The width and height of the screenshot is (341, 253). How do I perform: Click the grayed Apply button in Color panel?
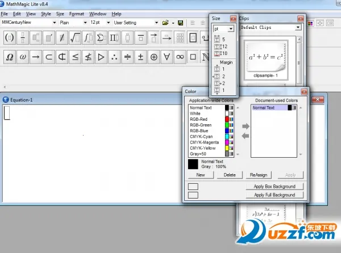coord(290,175)
